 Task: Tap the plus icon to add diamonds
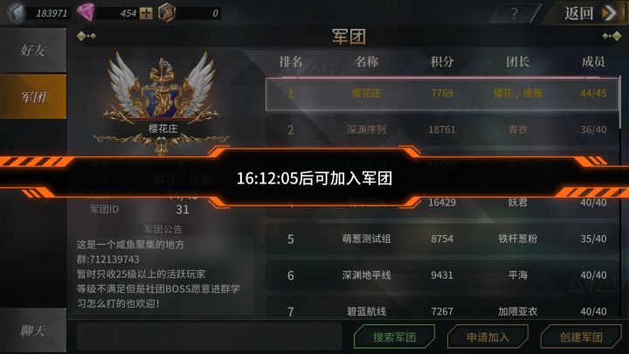coord(146,14)
